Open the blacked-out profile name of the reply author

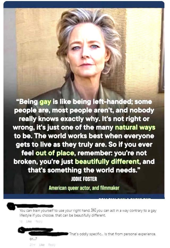point(38,230)
